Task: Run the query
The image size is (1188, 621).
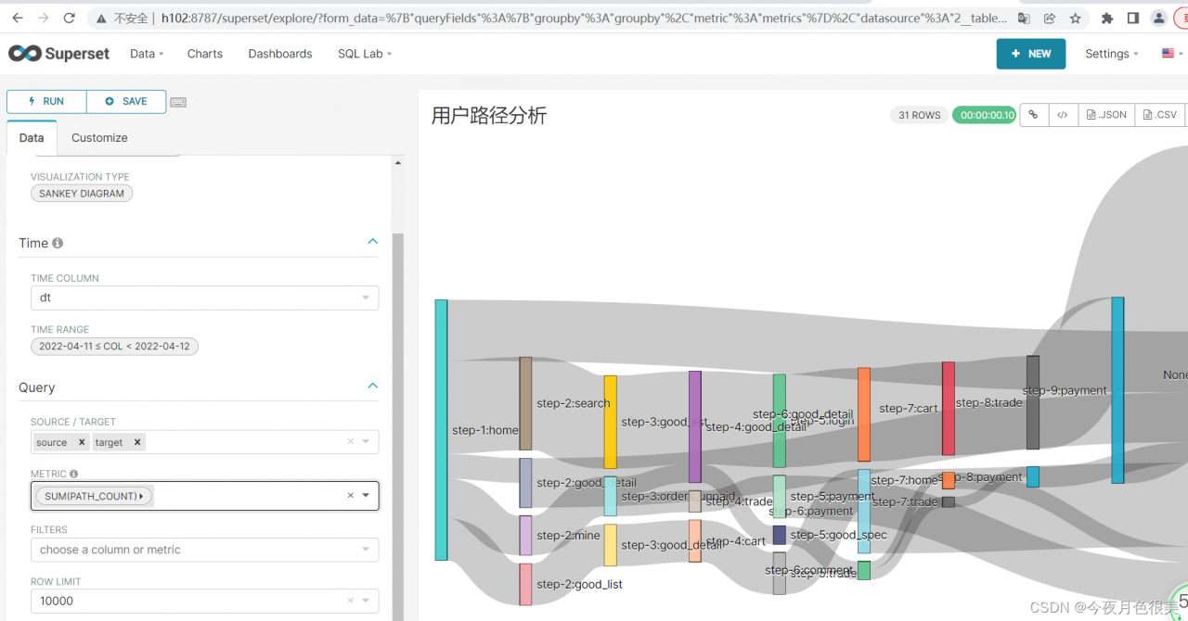Action: [x=46, y=102]
